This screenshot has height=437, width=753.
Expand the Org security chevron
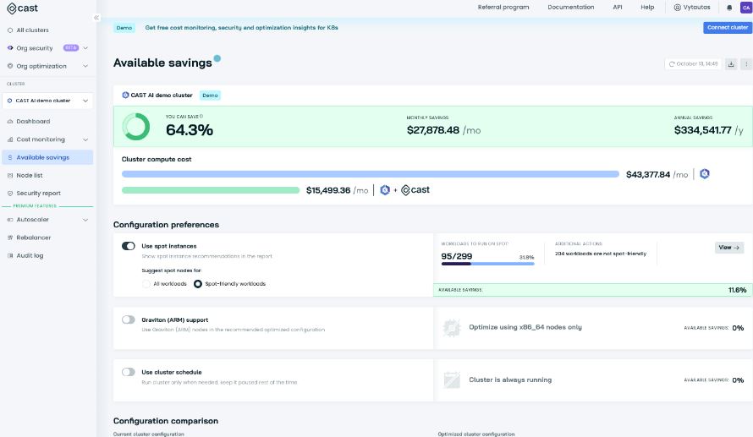pyautogui.click(x=85, y=48)
